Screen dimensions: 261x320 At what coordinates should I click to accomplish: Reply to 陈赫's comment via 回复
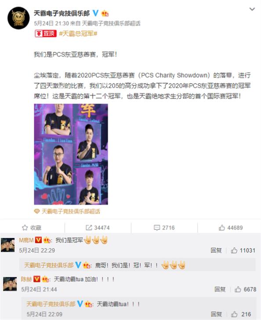coord(220,289)
